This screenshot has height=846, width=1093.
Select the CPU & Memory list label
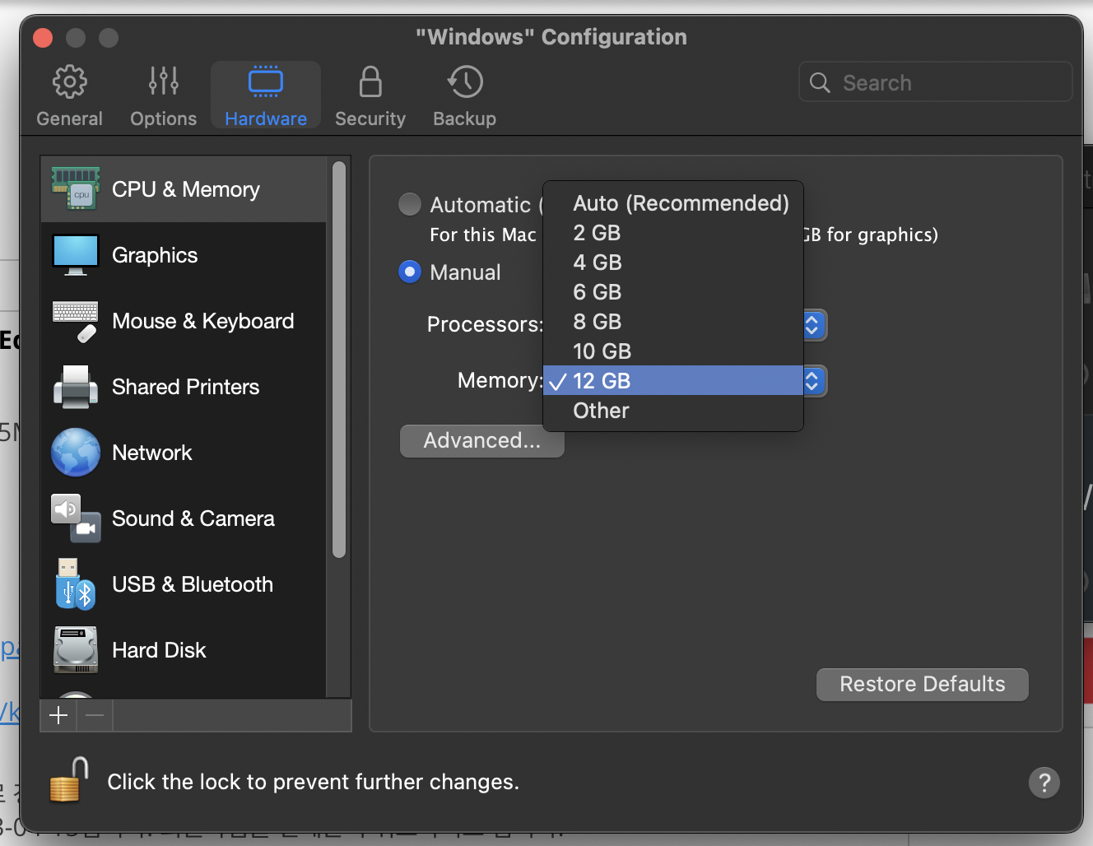pos(186,189)
